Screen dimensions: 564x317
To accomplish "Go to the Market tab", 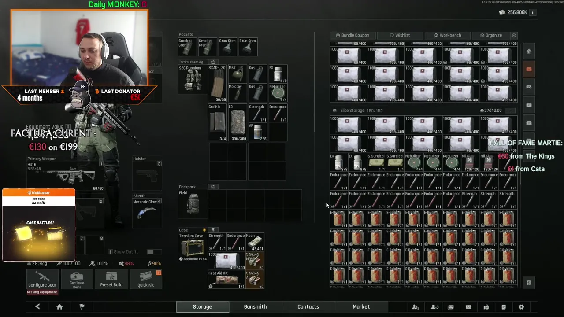I will pos(361,306).
